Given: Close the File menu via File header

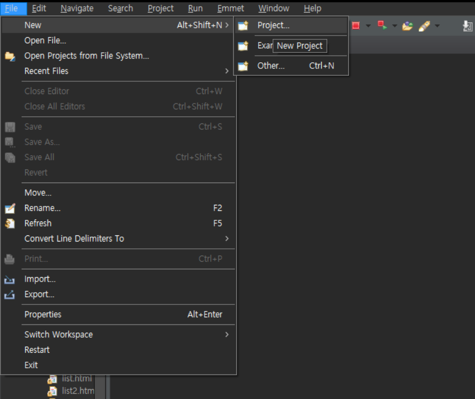Looking at the screenshot, I should point(13,8).
